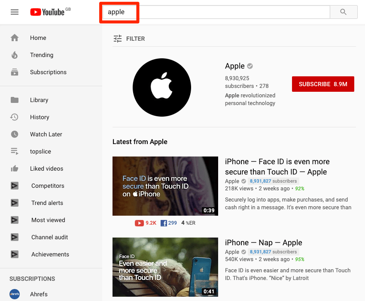The width and height of the screenshot is (365, 301).
Task: Click the SUBSCRIBE 8.9M button
Action: pos(323,84)
